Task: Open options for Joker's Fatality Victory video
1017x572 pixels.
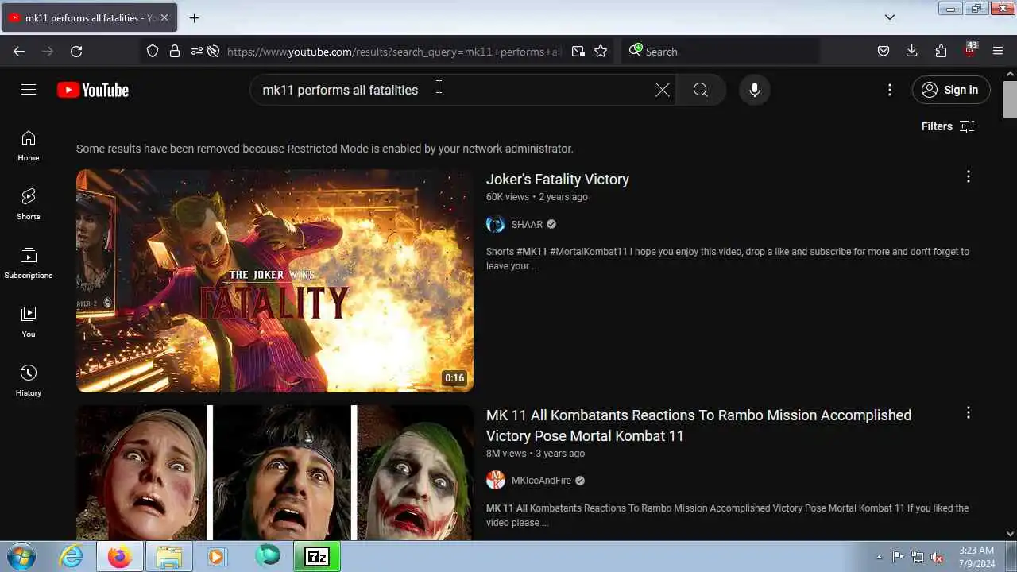Action: pos(968,176)
